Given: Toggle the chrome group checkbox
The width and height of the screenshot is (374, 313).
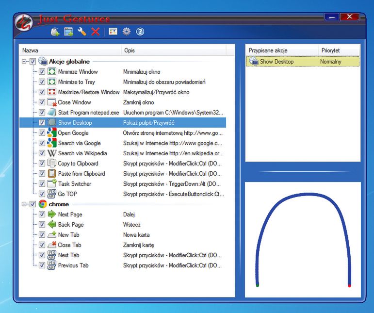Looking at the screenshot, I should click(33, 204).
